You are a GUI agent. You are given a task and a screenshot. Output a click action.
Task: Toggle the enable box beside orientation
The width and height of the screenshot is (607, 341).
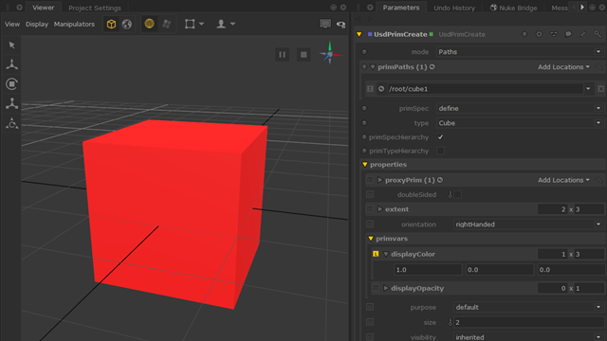[x=370, y=224]
